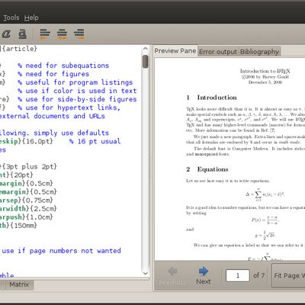Click the '% need for figures' comment

tap(53, 74)
